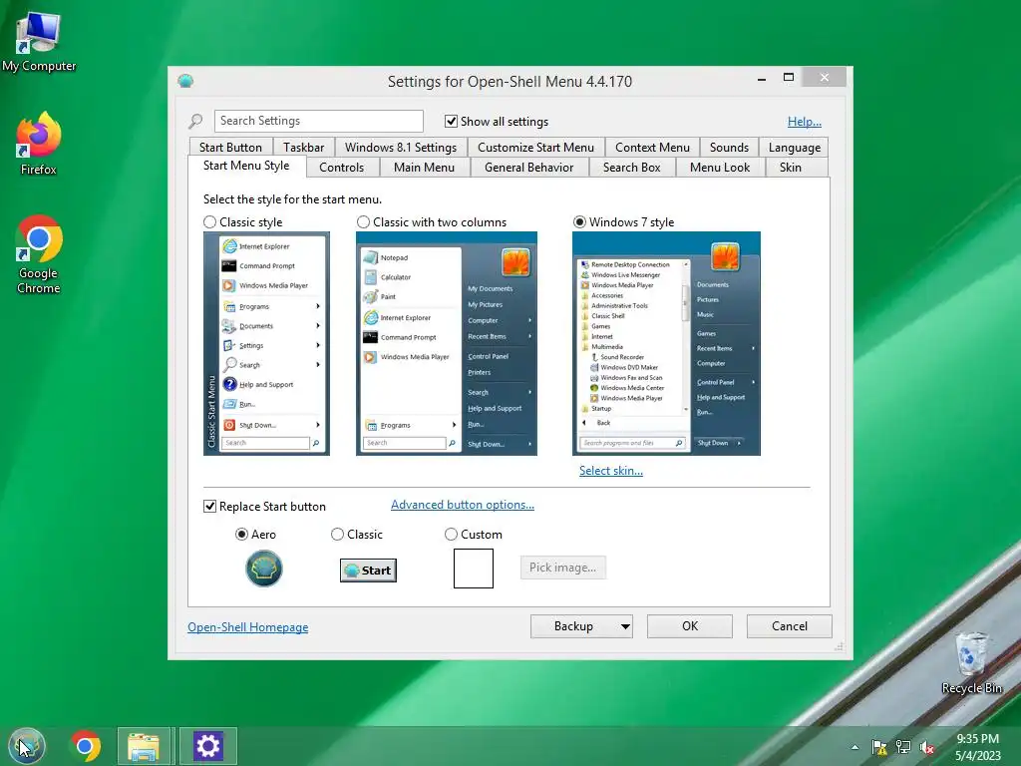Screen dimensions: 1021x766
Task: Show hidden system tray icons
Action: point(854,747)
